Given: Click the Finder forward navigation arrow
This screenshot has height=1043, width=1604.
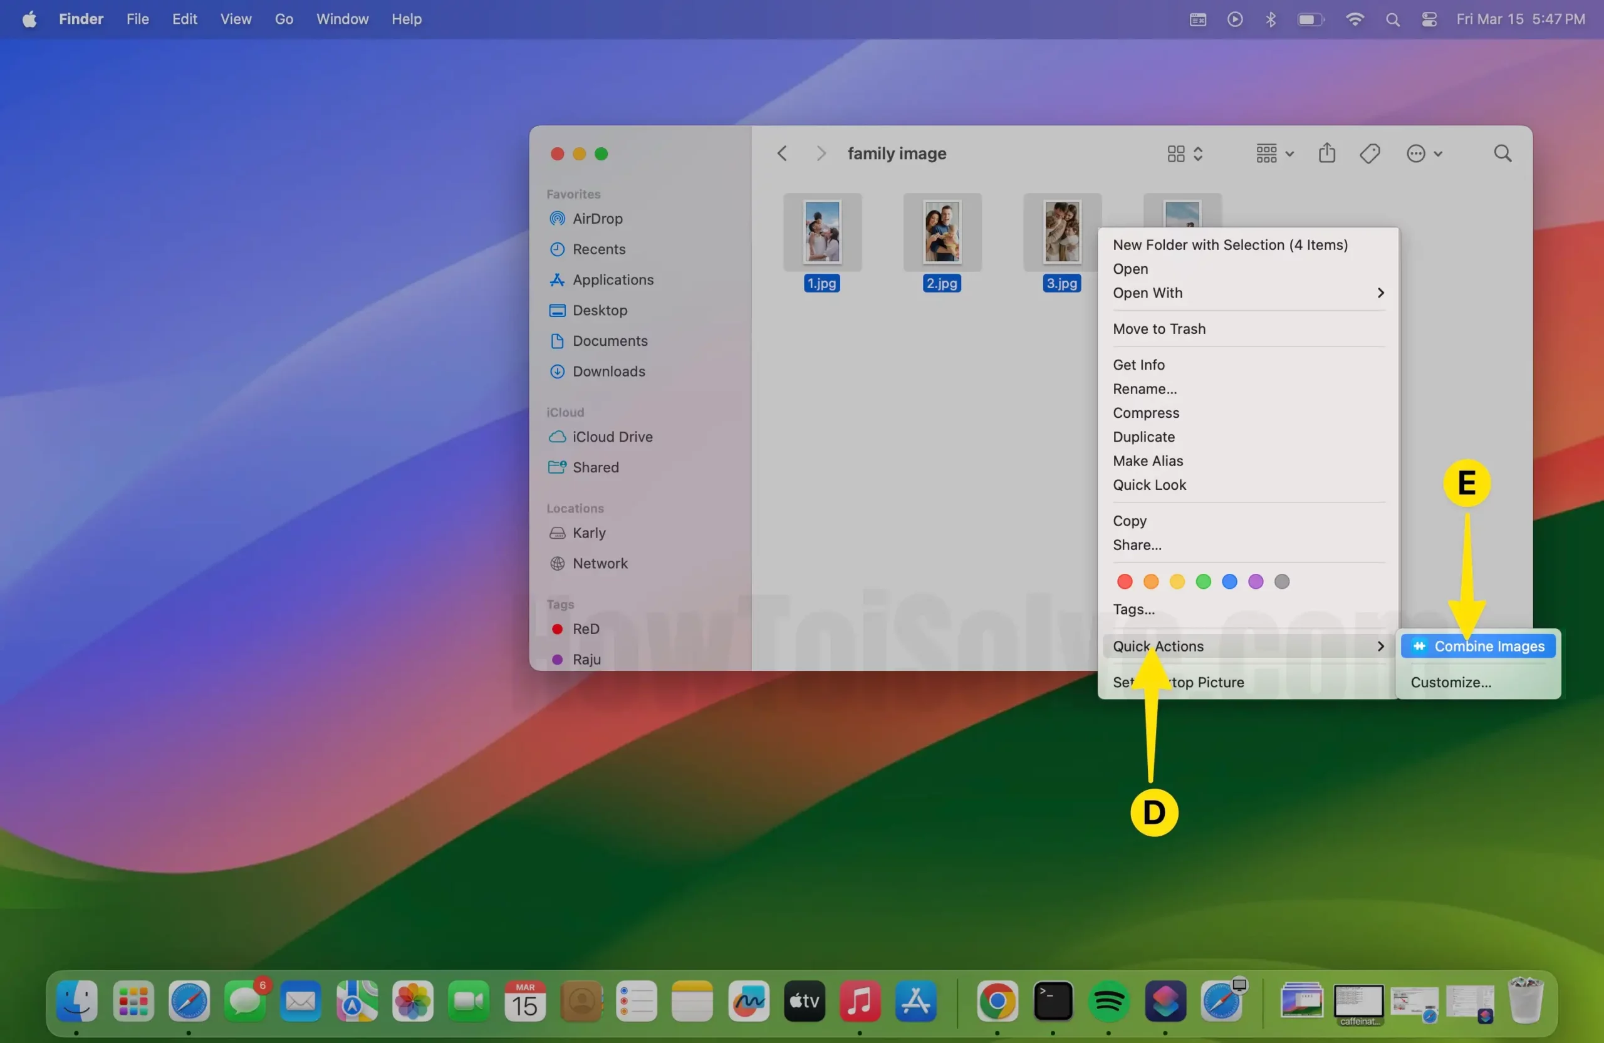Looking at the screenshot, I should tap(820, 153).
